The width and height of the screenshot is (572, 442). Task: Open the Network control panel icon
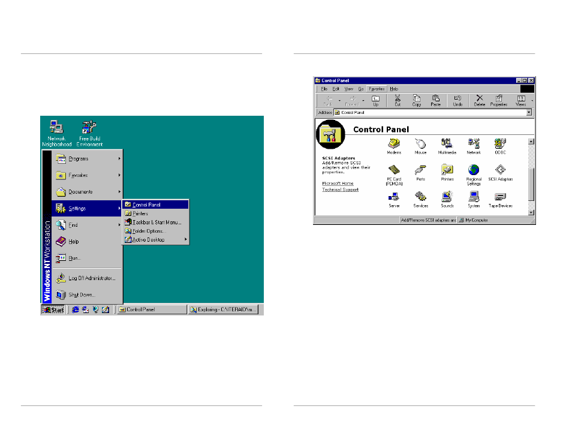pos(474,146)
